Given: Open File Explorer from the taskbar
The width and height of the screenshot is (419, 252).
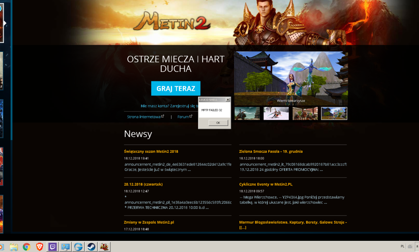Looking at the screenshot, I should [14, 247].
